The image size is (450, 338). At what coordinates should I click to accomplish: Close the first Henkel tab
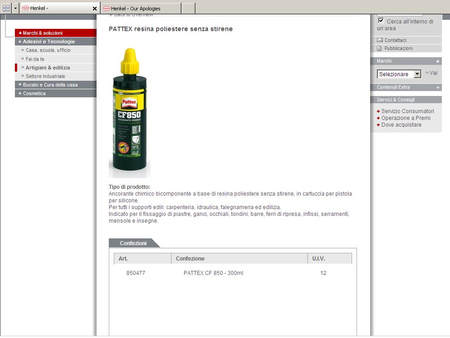coord(95,9)
